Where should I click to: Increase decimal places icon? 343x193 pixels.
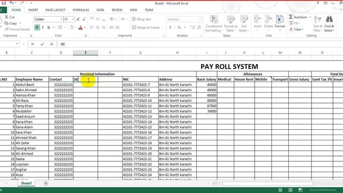click(x=193, y=27)
